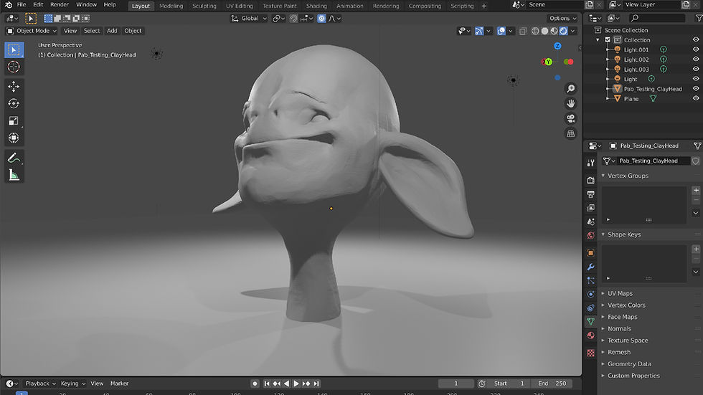Hide Pab_Testing_ClayHead with its eye icon

coord(696,89)
